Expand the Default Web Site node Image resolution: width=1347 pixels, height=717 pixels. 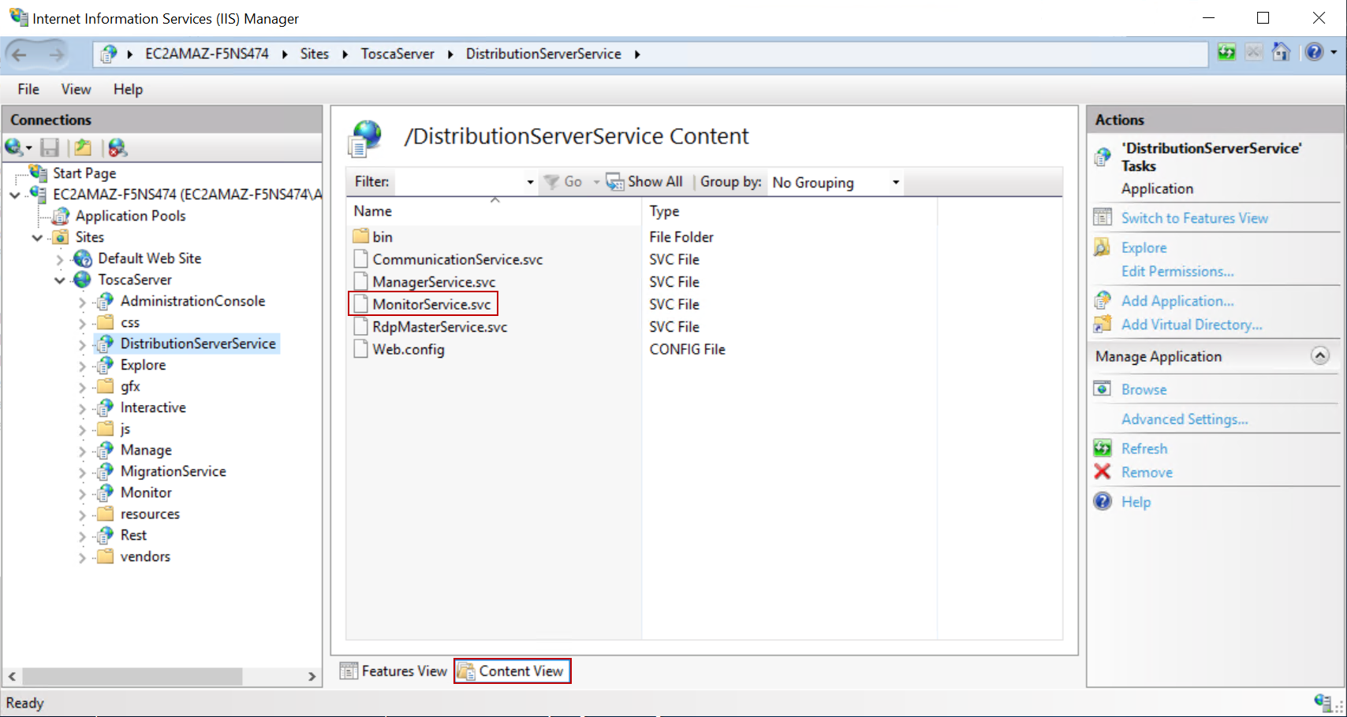60,258
